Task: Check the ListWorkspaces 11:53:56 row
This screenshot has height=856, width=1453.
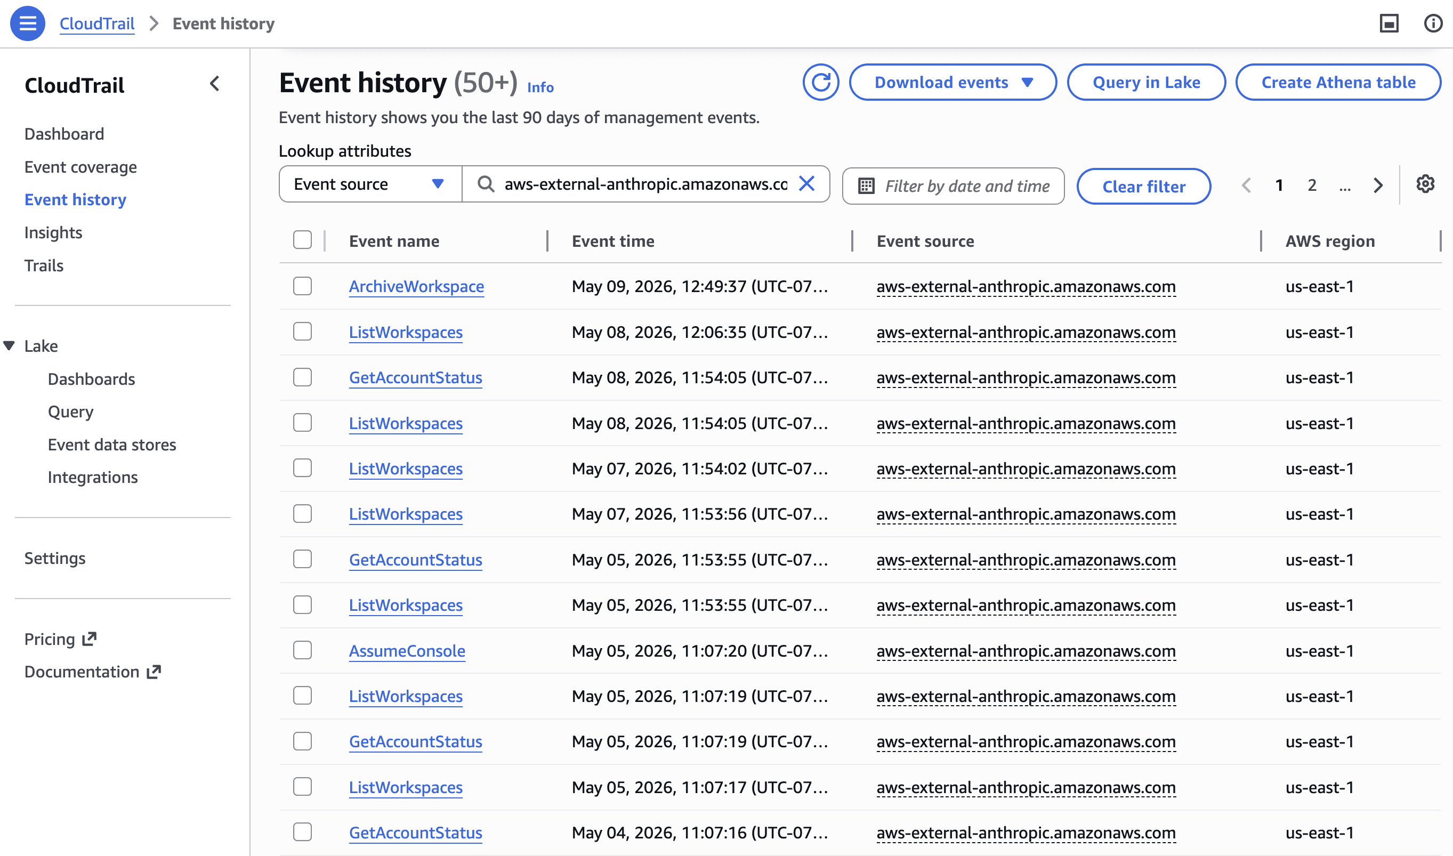Action: 302,514
